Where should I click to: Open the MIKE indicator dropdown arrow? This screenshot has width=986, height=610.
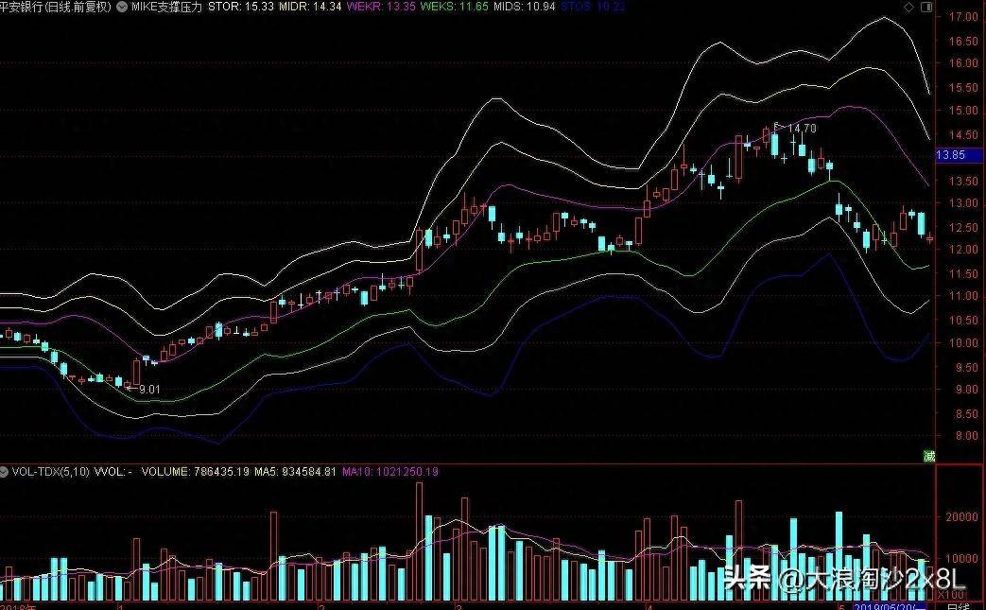pyautogui.click(x=122, y=7)
